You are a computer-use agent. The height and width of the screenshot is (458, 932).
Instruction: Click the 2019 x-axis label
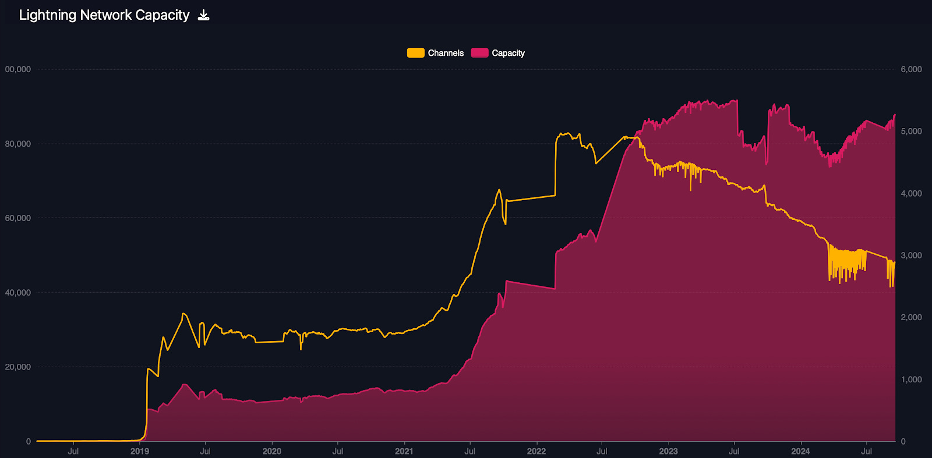(x=139, y=451)
